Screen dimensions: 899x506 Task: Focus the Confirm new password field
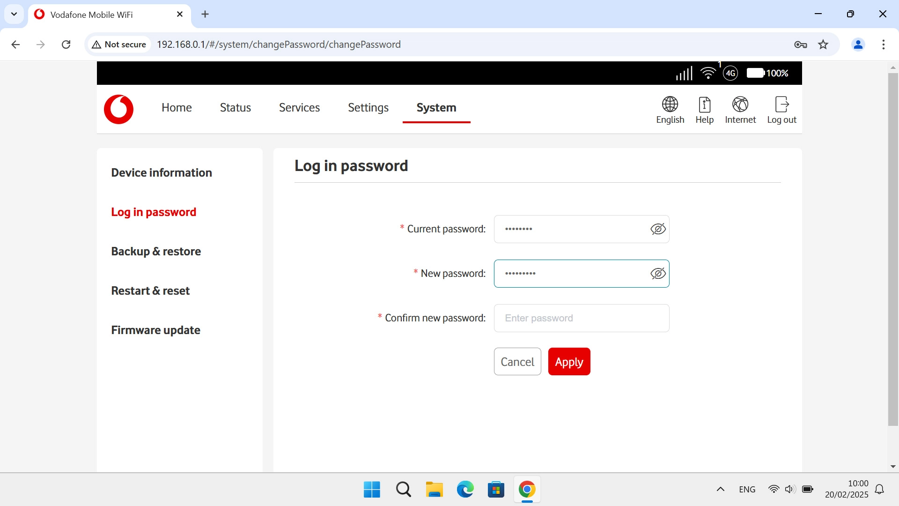coord(581,318)
